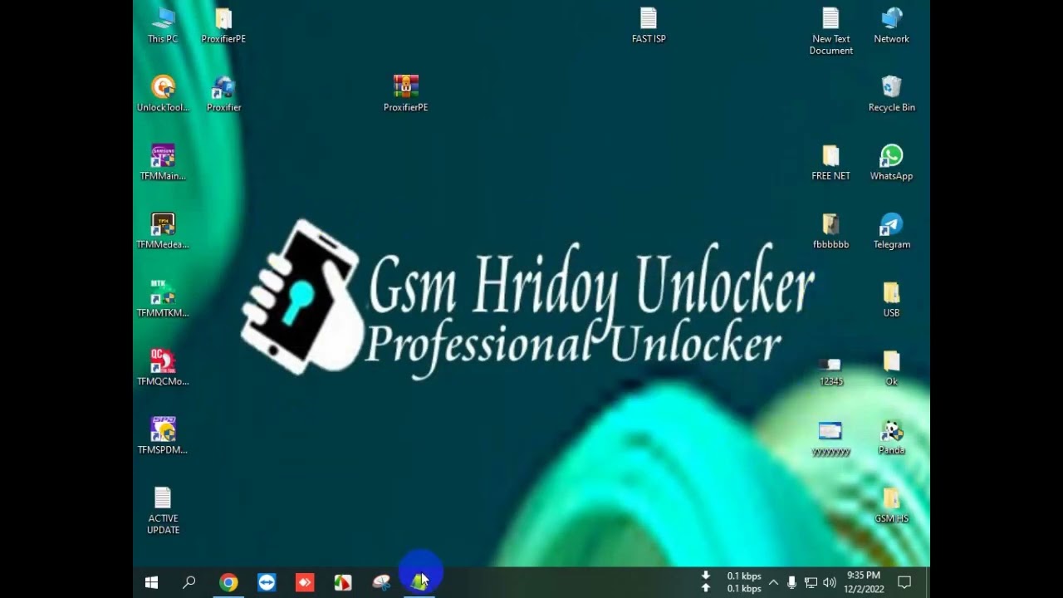
Task: Launch UnlockTool shortcut on desktop
Action: pyautogui.click(x=163, y=93)
